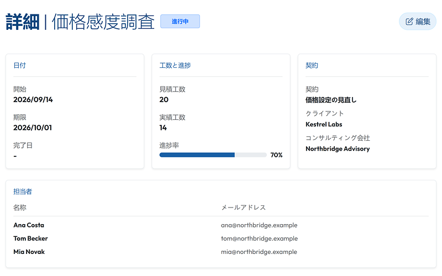442x276 pixels.
Task: Click the 完了日 label
Action: (23, 145)
